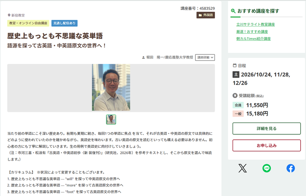Viewport: 306px width, 196px height.
Task: Click the 新宿教室 location text
Action: [18, 15]
